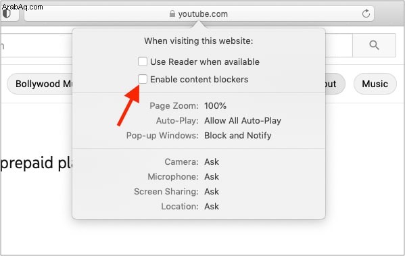This screenshot has height=256, width=405.
Task: Click the privacy shield icon in toolbar
Action: 7,14
